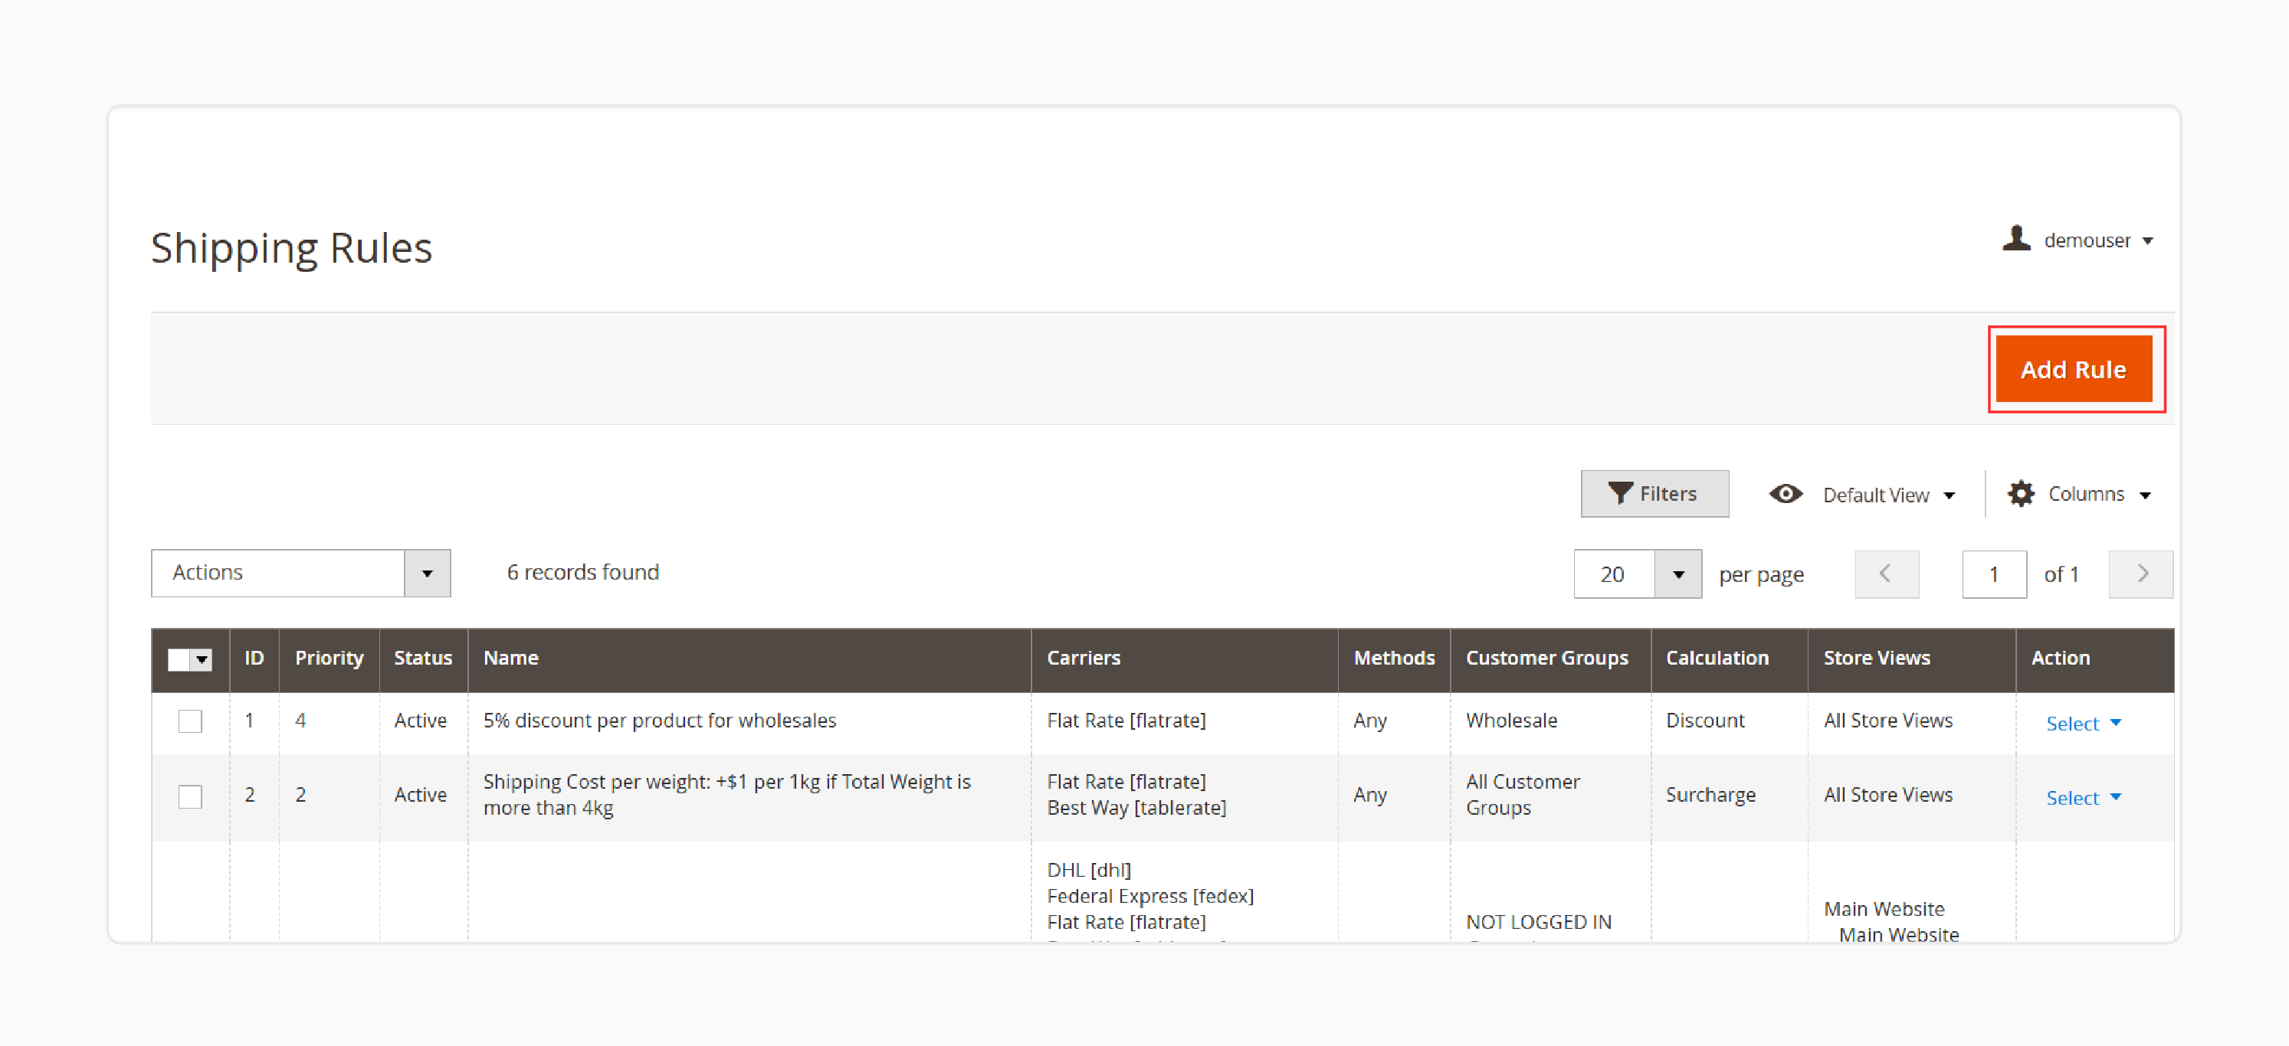This screenshot has width=2289, height=1046.
Task: Click the demouser account icon
Action: click(2016, 239)
